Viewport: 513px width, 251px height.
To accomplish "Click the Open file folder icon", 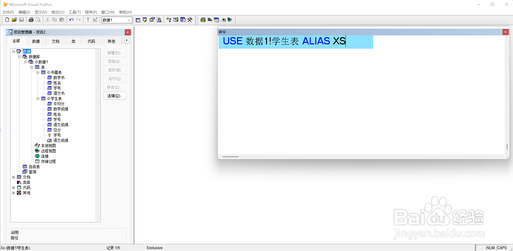I will click(x=14, y=20).
